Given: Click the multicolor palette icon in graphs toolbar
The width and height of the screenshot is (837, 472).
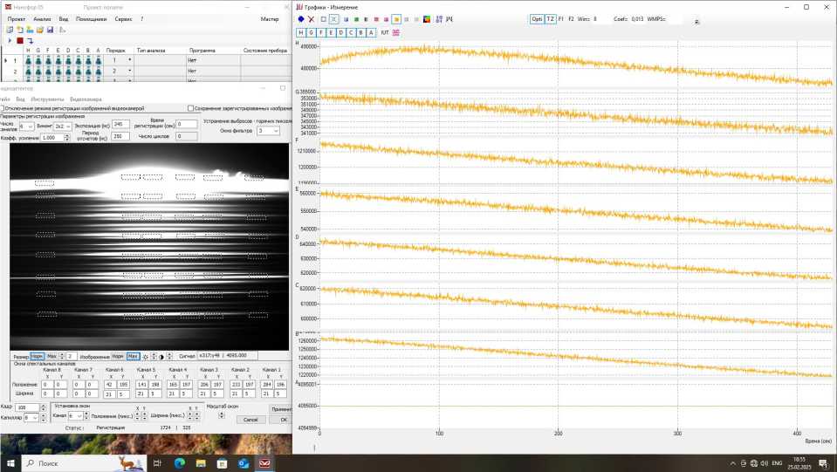Looking at the screenshot, I should (426, 18).
